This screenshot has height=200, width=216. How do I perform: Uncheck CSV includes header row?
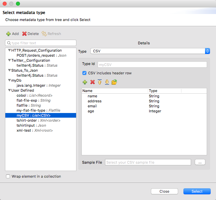click(84, 73)
